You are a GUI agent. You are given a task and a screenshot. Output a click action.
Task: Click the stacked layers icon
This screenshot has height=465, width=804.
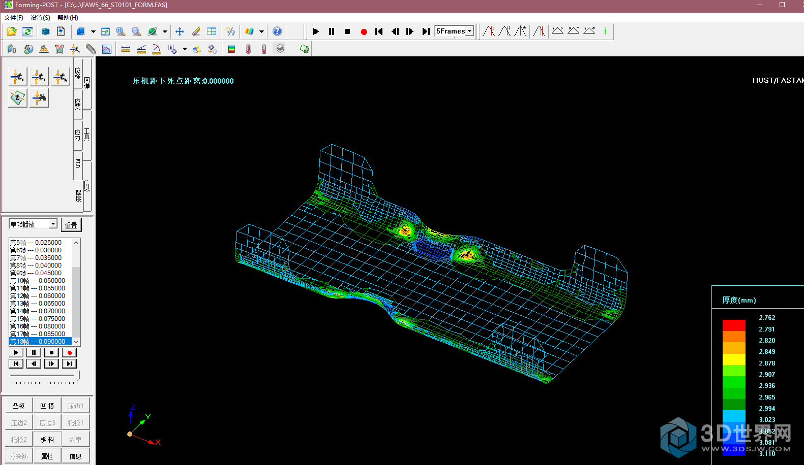pyautogui.click(x=280, y=49)
